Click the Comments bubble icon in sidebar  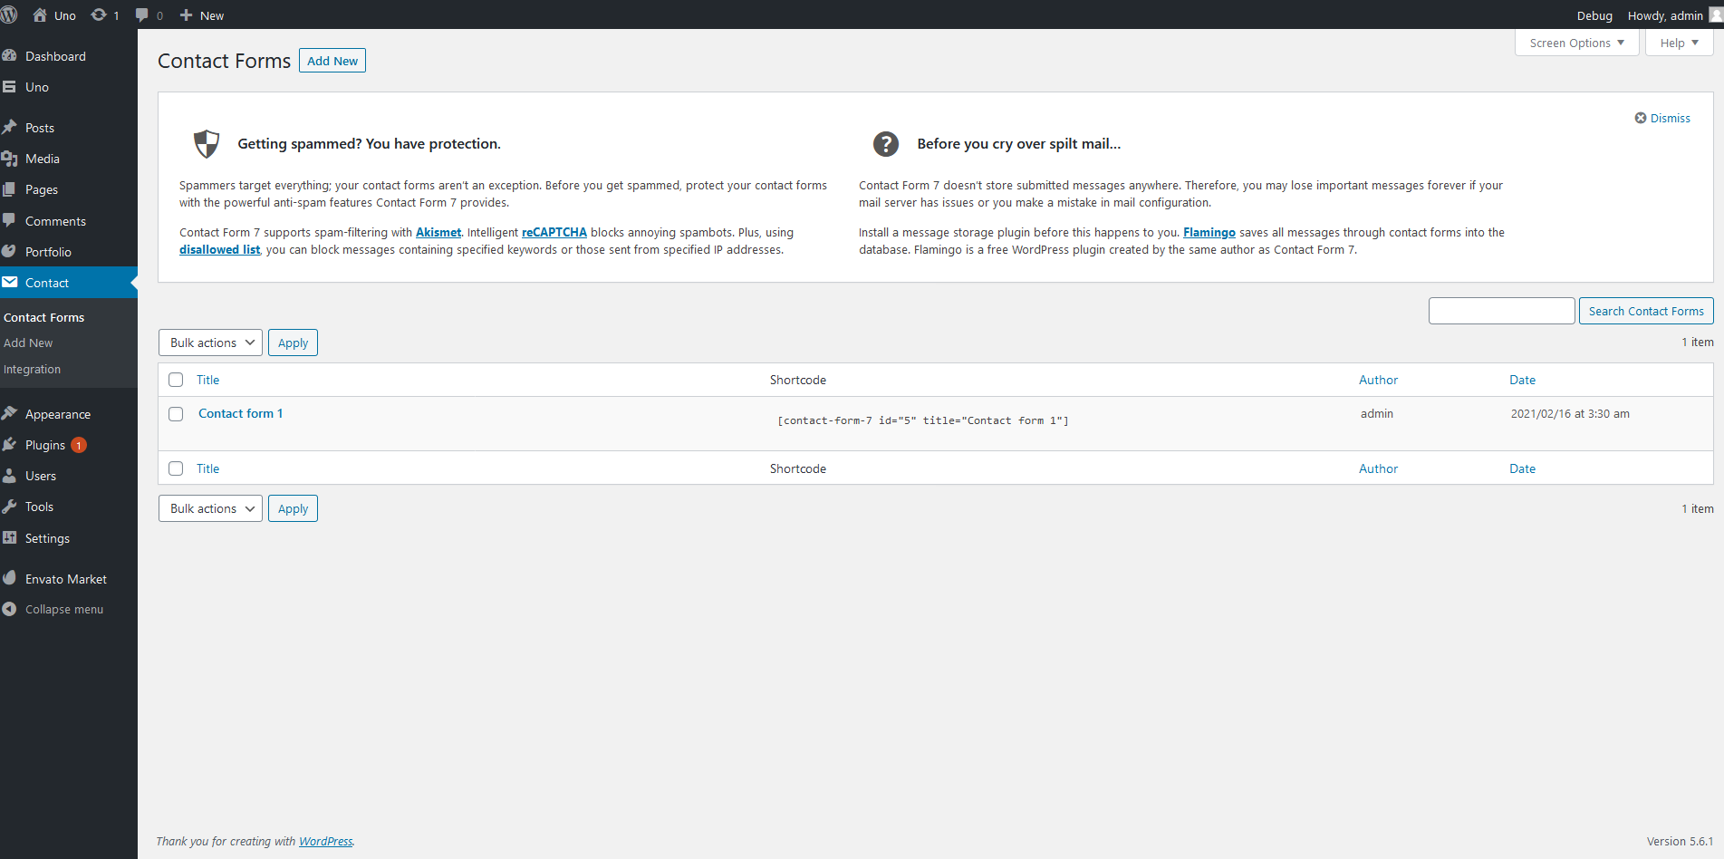click(x=10, y=220)
